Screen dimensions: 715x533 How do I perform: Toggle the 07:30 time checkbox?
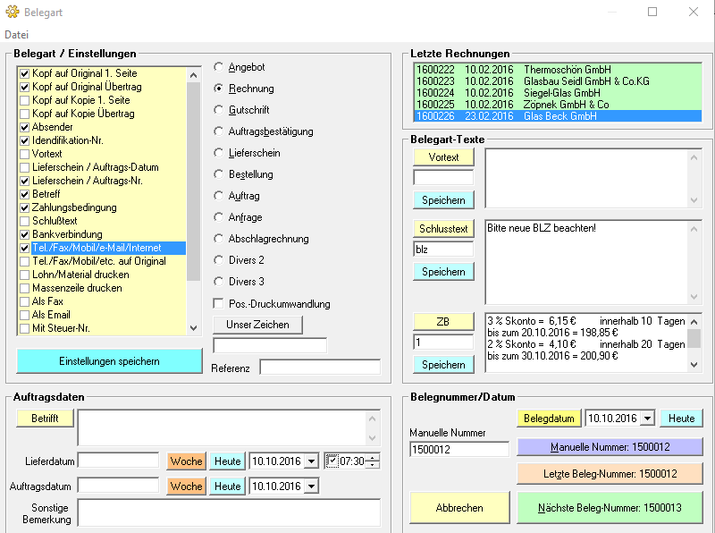(332, 461)
